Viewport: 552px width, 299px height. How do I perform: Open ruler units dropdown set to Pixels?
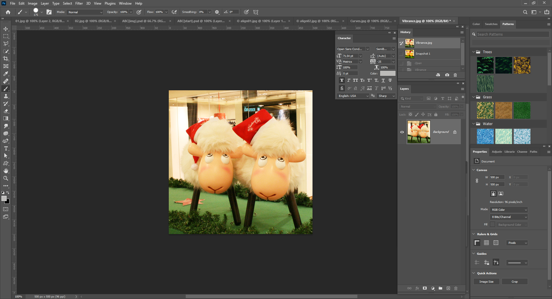pyautogui.click(x=517, y=243)
